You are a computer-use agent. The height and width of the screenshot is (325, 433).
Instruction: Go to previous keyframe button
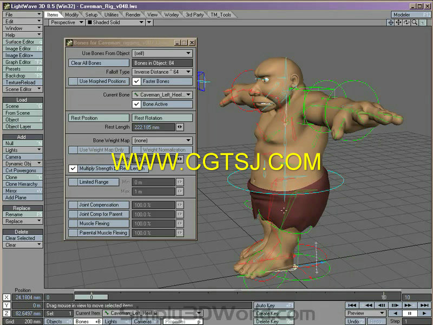coord(368,305)
